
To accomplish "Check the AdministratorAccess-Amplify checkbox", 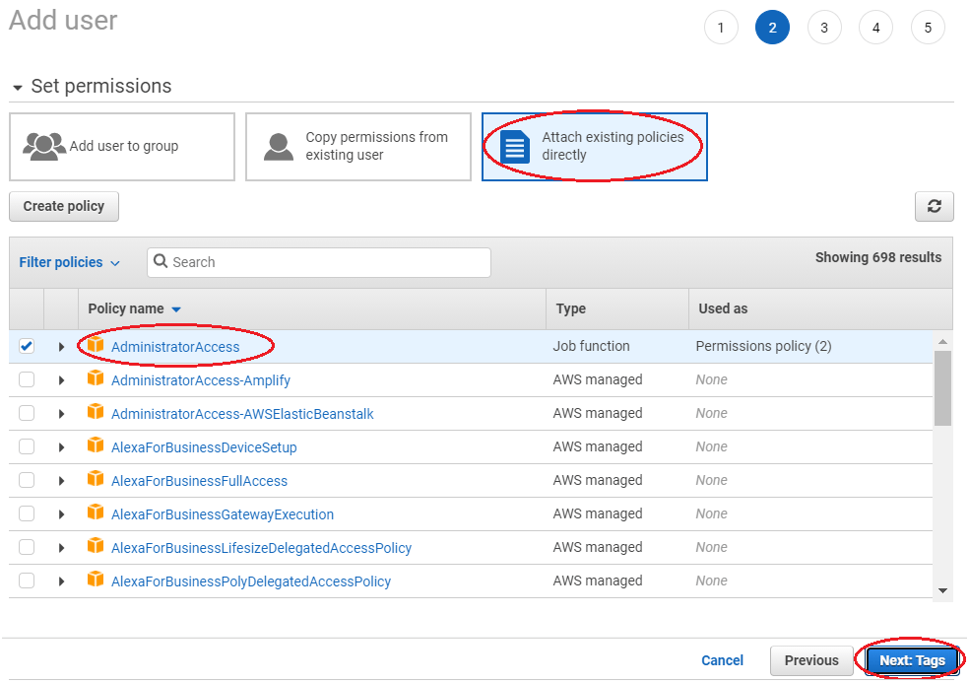I will [27, 379].
